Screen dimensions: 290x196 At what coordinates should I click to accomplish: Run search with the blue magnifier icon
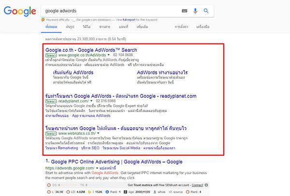[206, 11]
